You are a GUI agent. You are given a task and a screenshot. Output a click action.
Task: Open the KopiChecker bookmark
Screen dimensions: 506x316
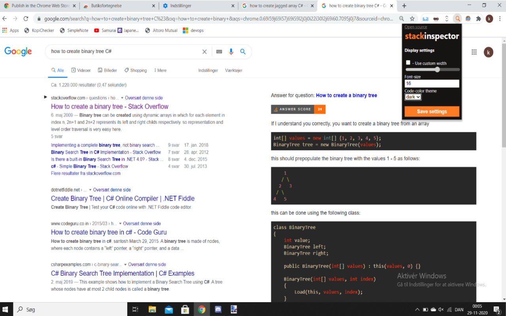tap(39, 30)
